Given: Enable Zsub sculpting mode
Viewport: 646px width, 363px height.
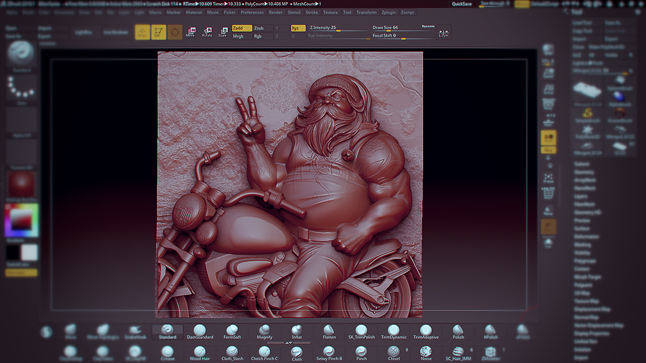Looking at the screenshot, I should tap(262, 28).
